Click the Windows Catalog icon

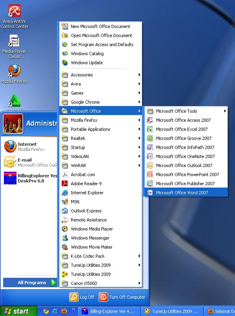(65, 54)
